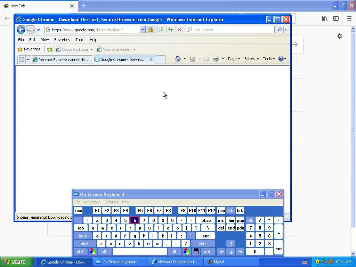Screen dimensions: 356x267
Task: Expand the address bar URL dropdown
Action: tap(142, 30)
